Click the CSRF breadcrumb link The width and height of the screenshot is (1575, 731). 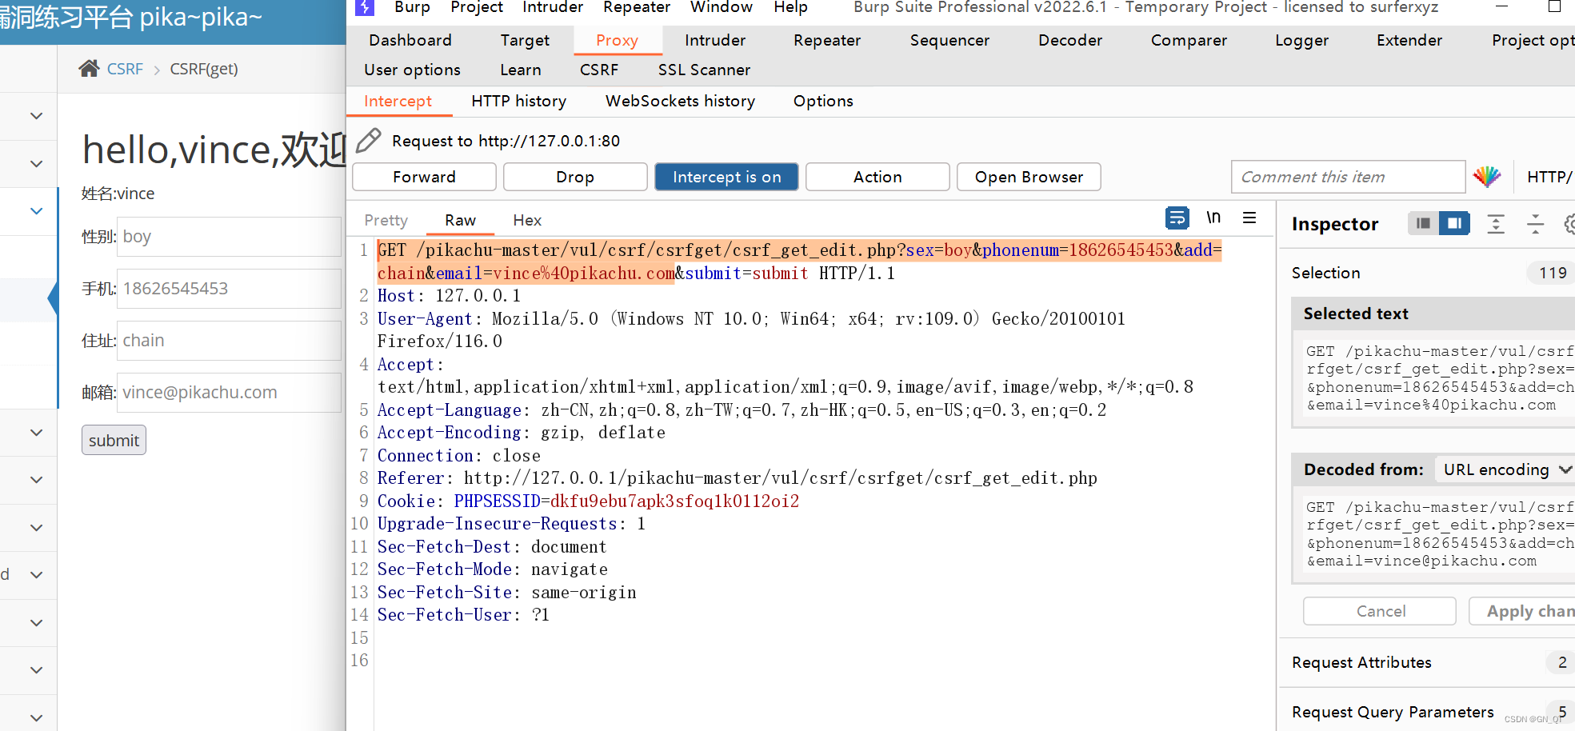point(125,69)
